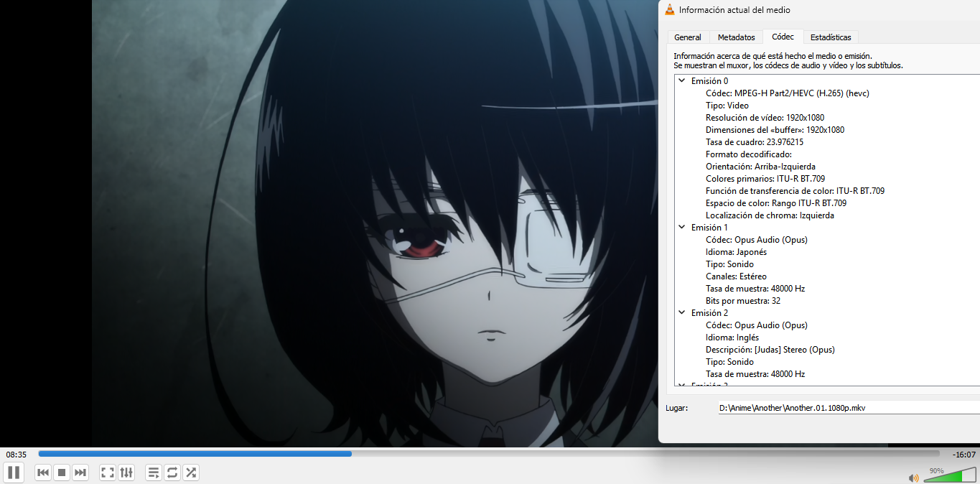Select Idioma: Japonés row
Screen dimensions: 980x484
pos(736,252)
